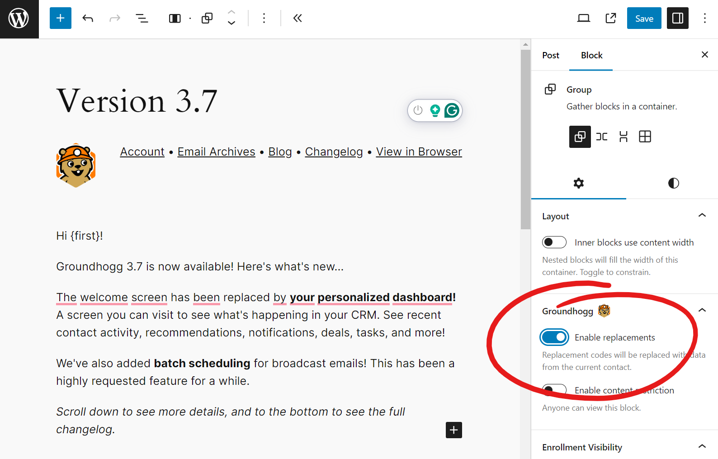Click the Groundhogg panel mascot icon
This screenshot has height=459, width=718.
pyautogui.click(x=604, y=311)
